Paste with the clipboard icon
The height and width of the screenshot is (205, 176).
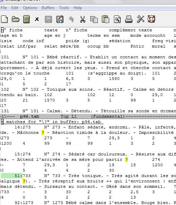(106, 19)
